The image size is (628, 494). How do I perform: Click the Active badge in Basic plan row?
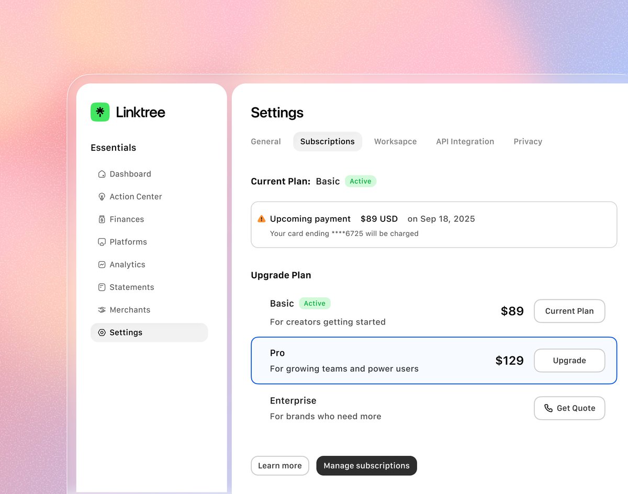(315, 304)
